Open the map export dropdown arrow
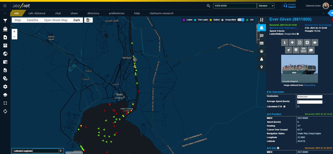Image resolution: width=333 pixels, height=154 pixels. (x=89, y=20)
